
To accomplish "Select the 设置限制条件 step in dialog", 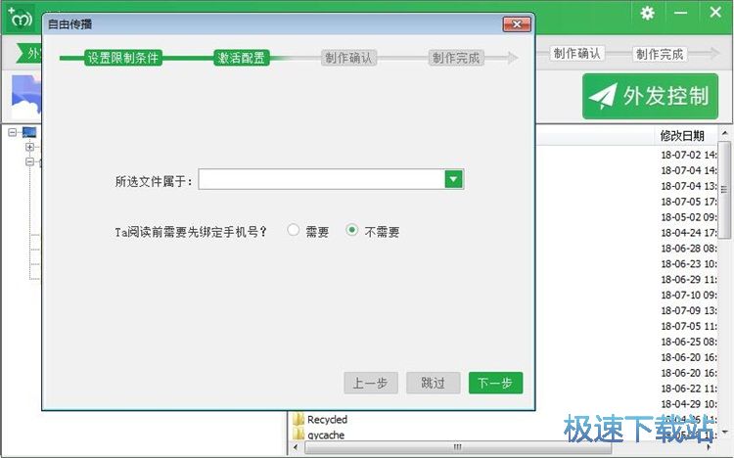I will tap(123, 58).
